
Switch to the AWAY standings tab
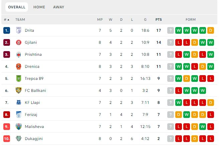pyautogui.click(x=59, y=7)
